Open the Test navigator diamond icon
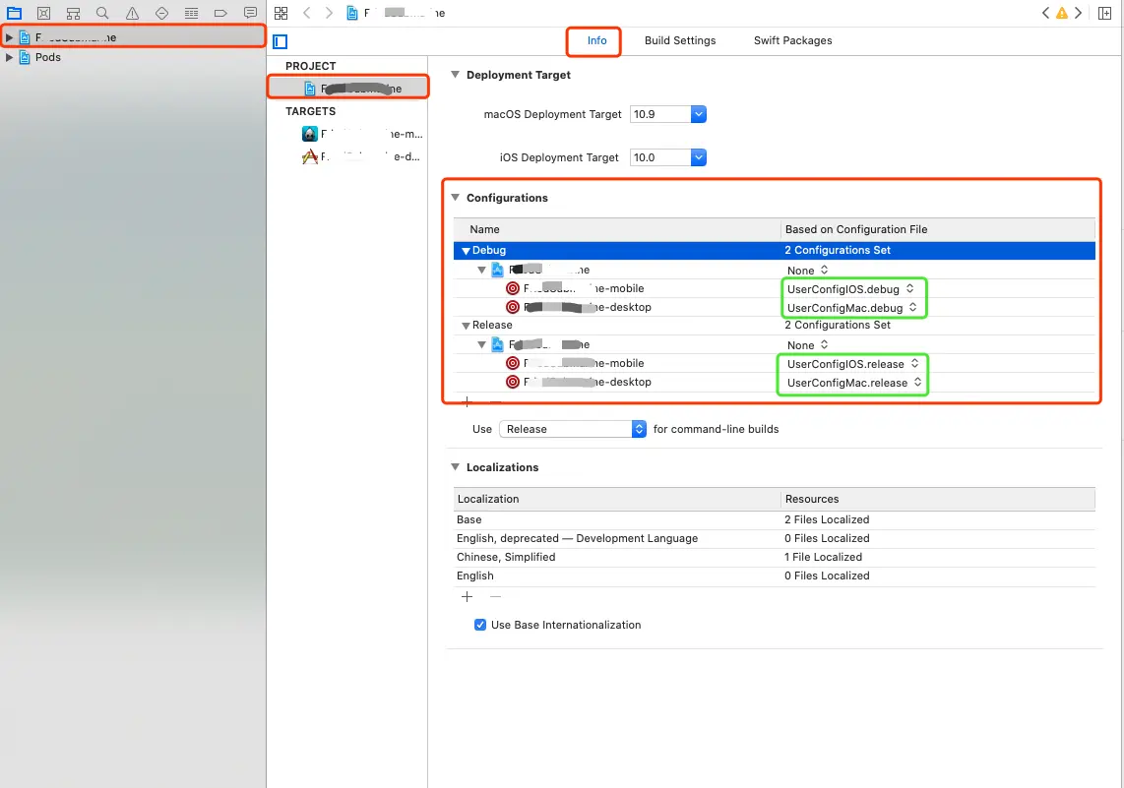Screen dimensions: 1124x788 162,13
